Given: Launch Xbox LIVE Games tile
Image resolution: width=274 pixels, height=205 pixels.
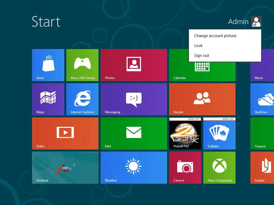Looking at the screenshot, I should point(82,65).
